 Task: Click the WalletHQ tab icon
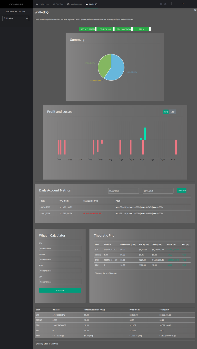coord(87,4)
